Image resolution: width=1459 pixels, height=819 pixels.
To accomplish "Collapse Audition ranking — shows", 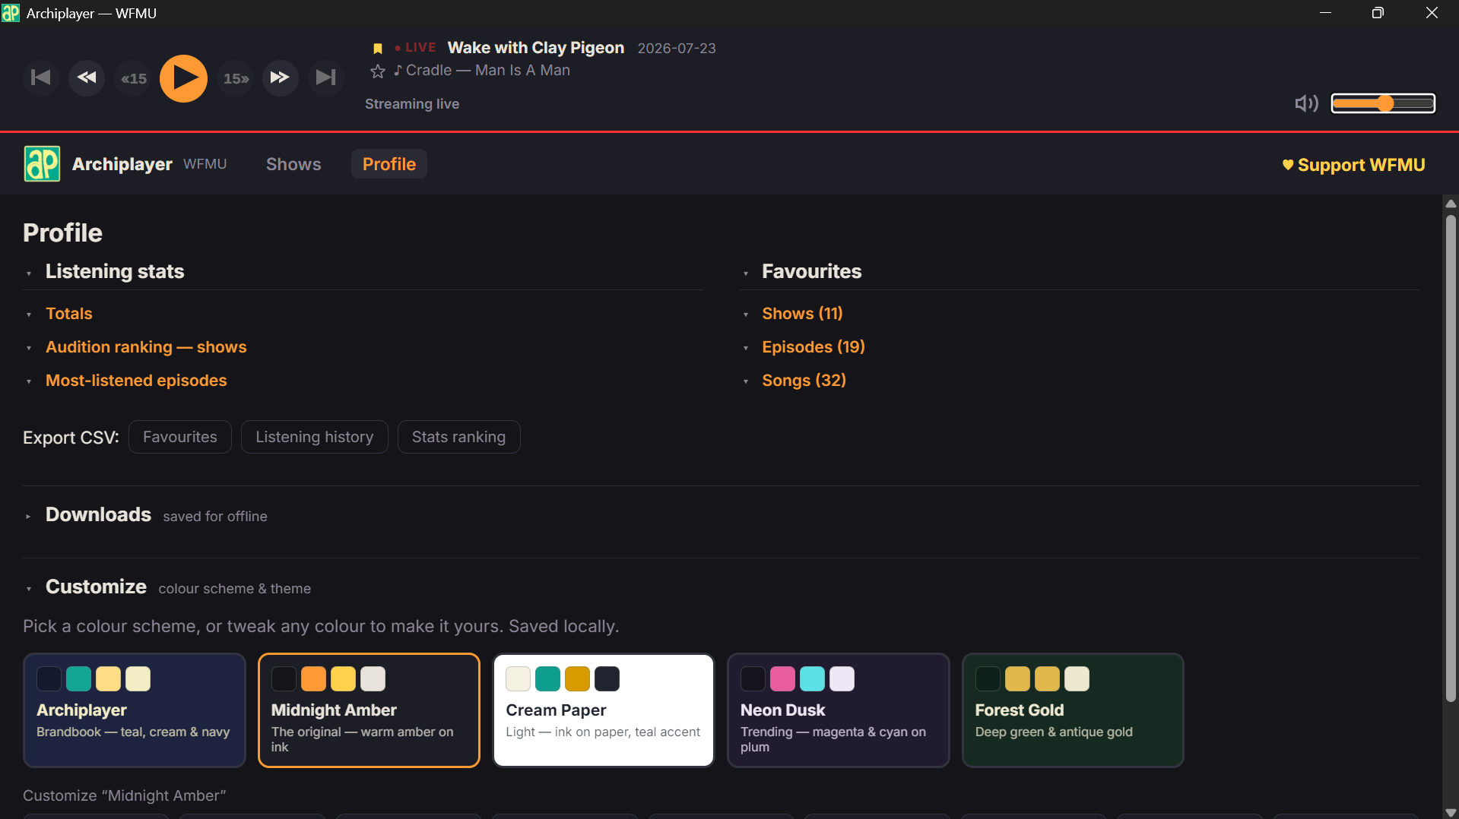I will 145,347.
